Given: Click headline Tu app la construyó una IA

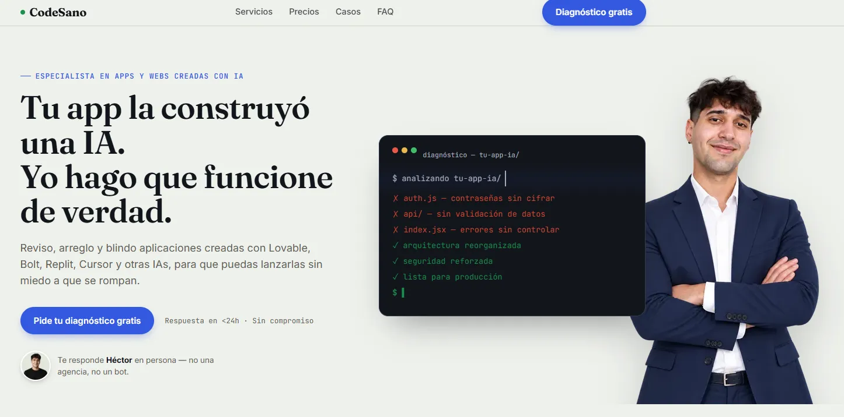Looking at the screenshot, I should (165, 125).
